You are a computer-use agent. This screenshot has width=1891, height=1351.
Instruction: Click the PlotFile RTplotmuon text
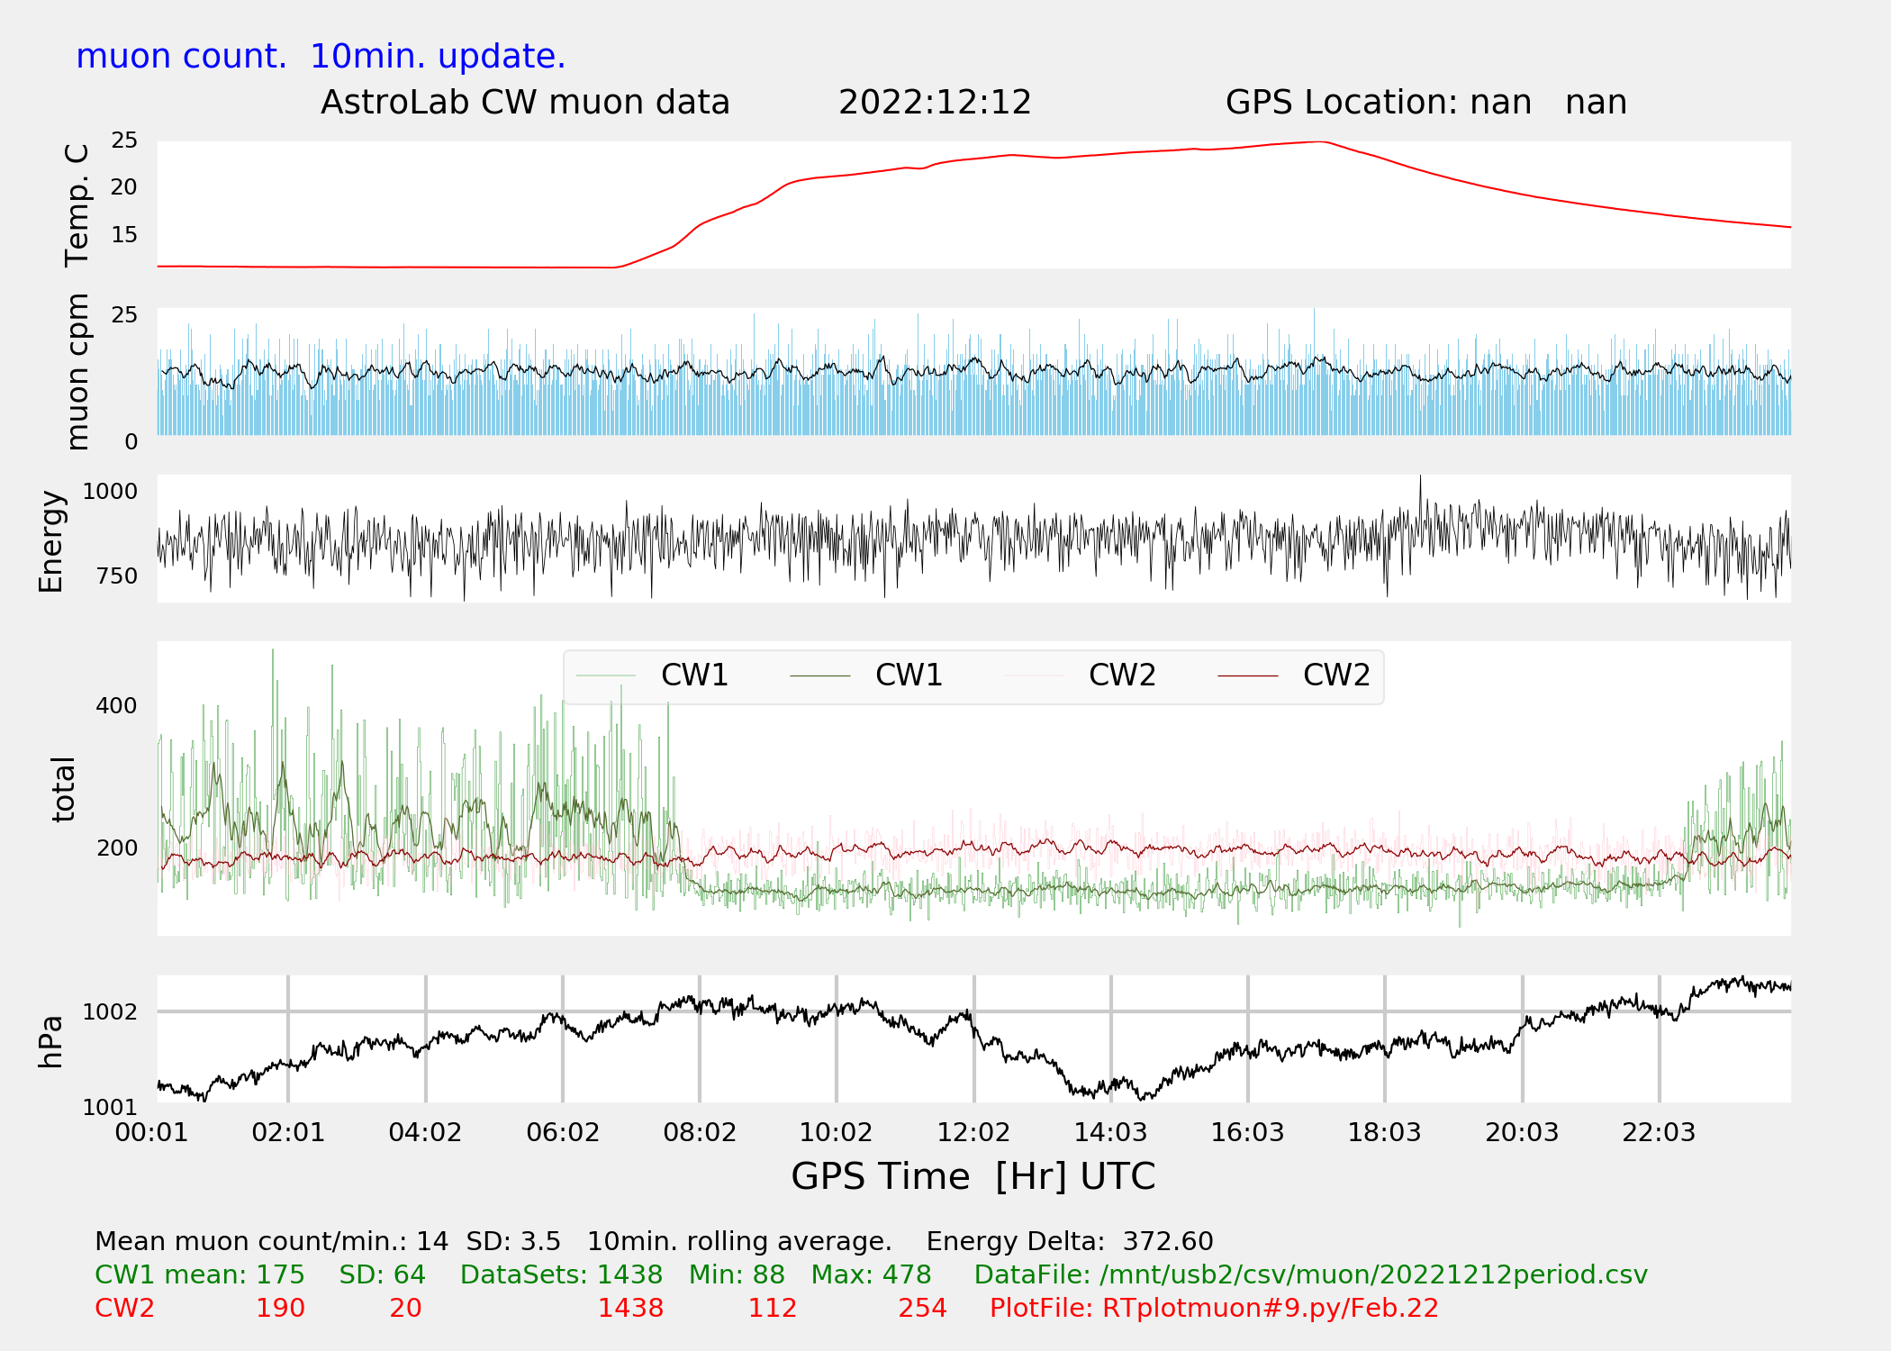[1214, 1309]
